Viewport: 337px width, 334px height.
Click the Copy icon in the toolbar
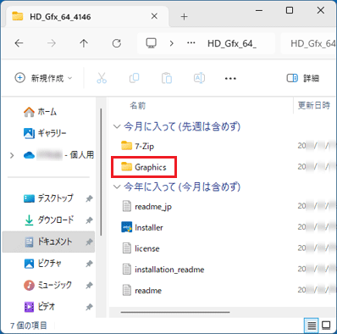coord(134,78)
